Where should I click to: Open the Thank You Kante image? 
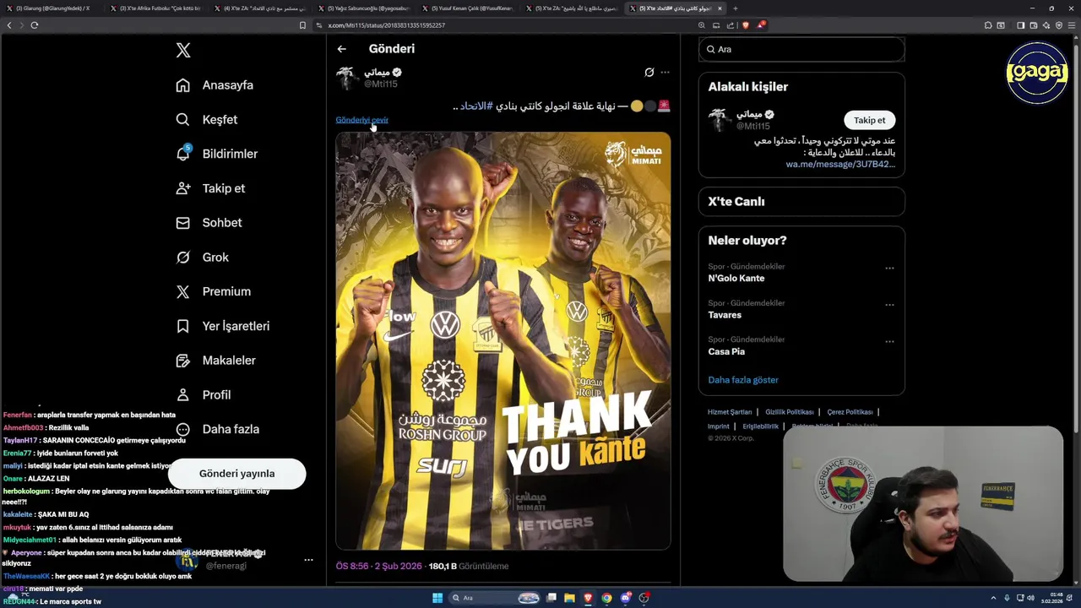point(503,341)
